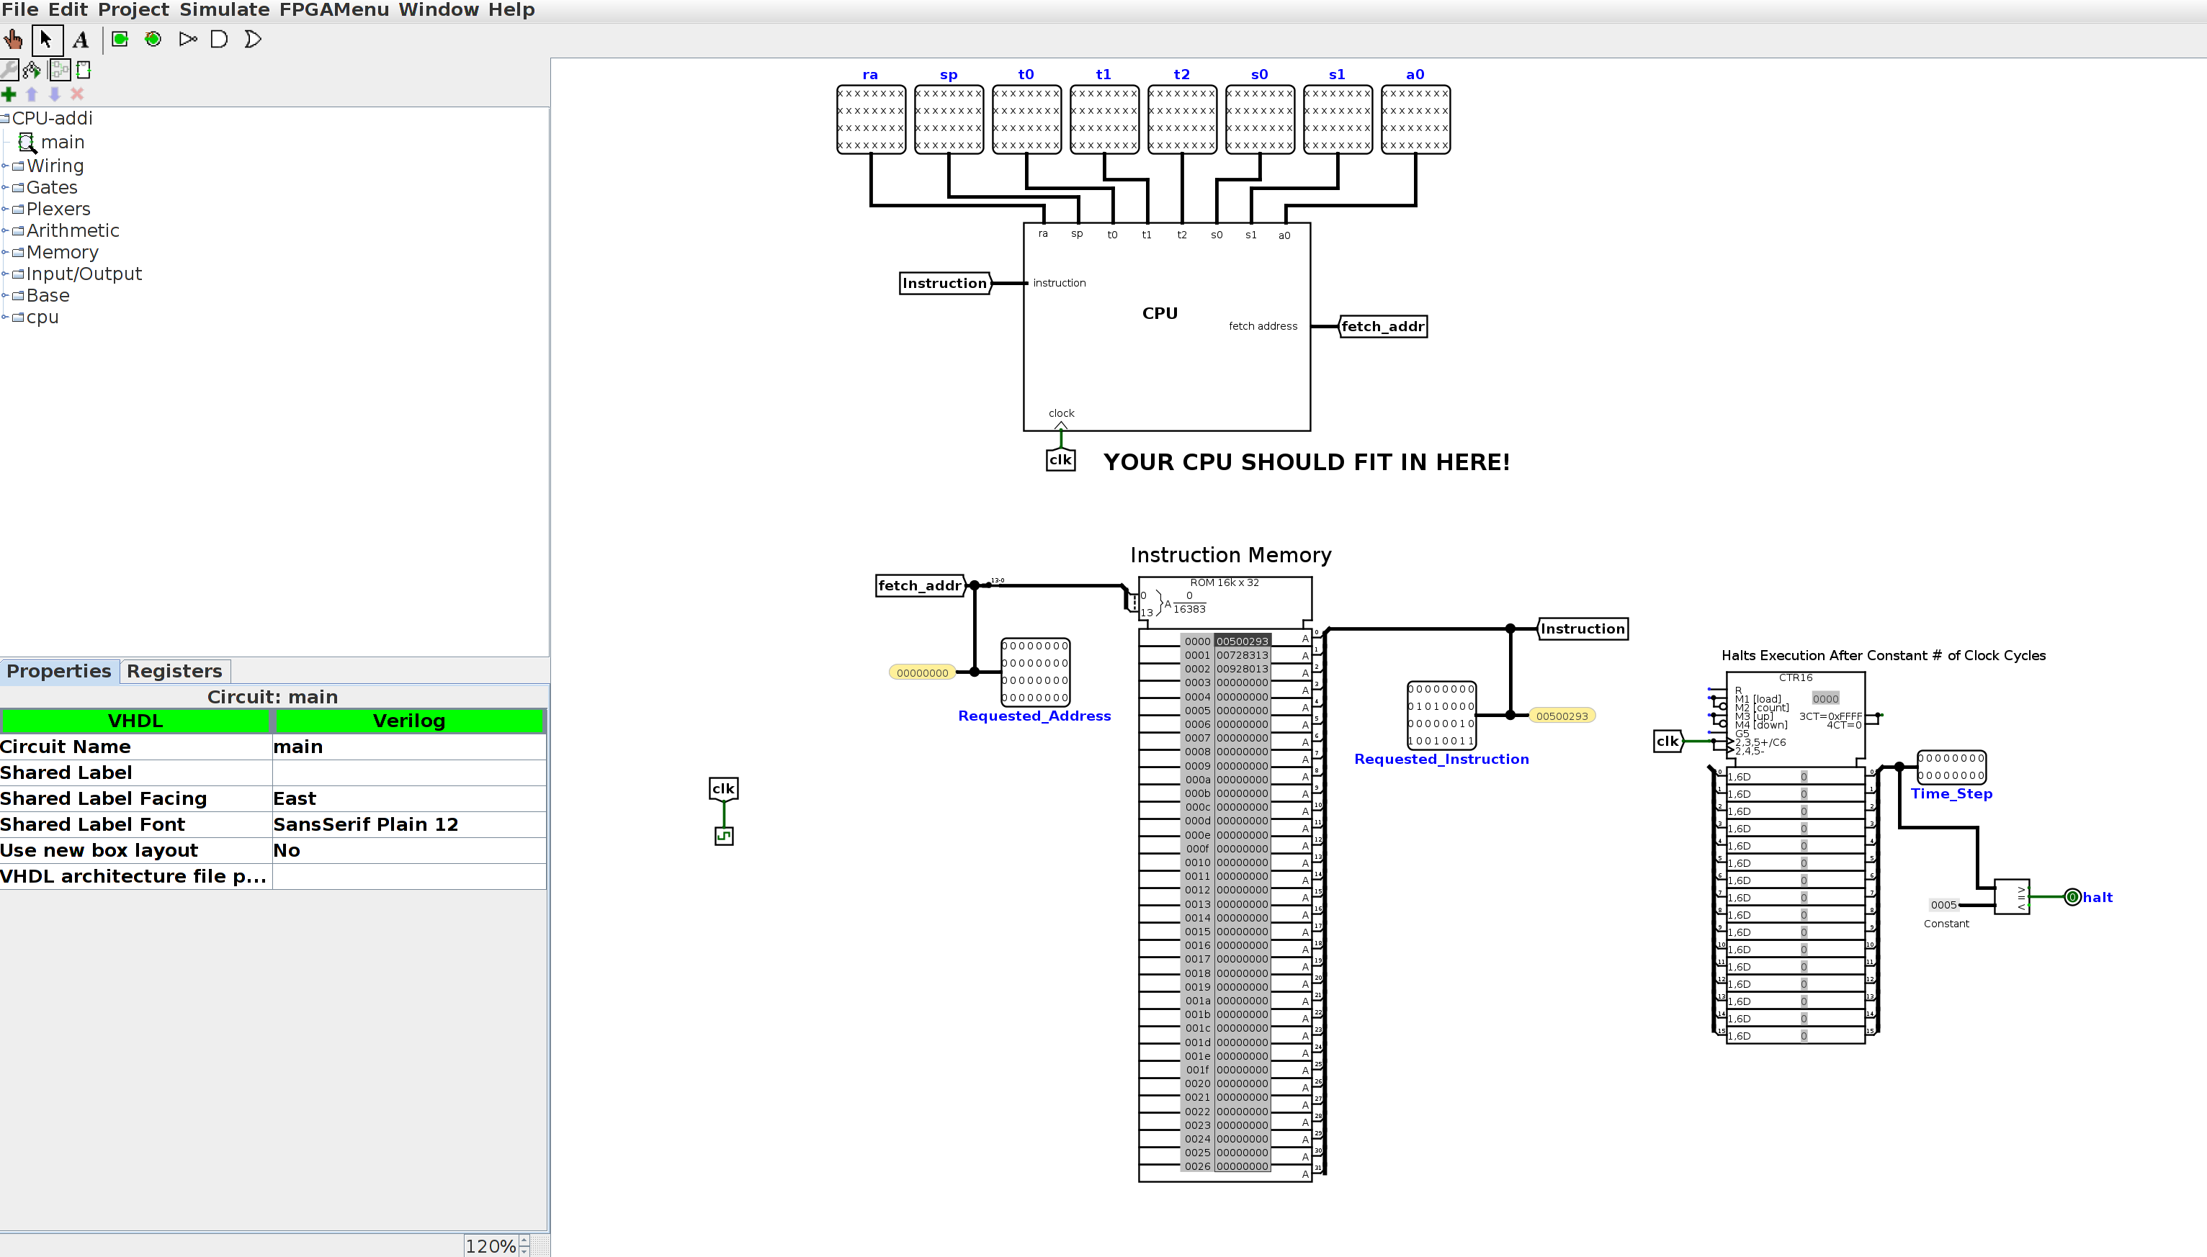
Task: Click the 120% zoom level field
Action: [491, 1245]
